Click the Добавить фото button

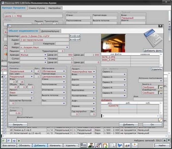pyautogui.click(x=153, y=50)
